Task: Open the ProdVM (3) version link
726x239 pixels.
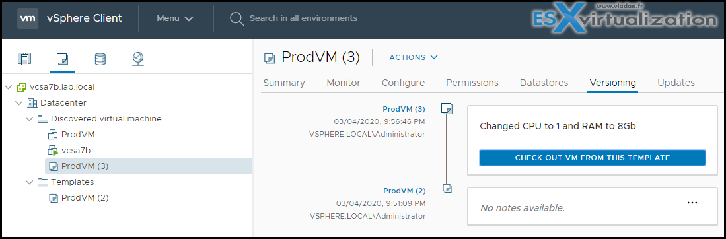Action: (x=404, y=110)
